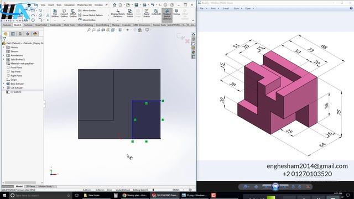Viewport: 354px width, 199px height.
Task: Open the Insert menu
Action: [51, 5]
